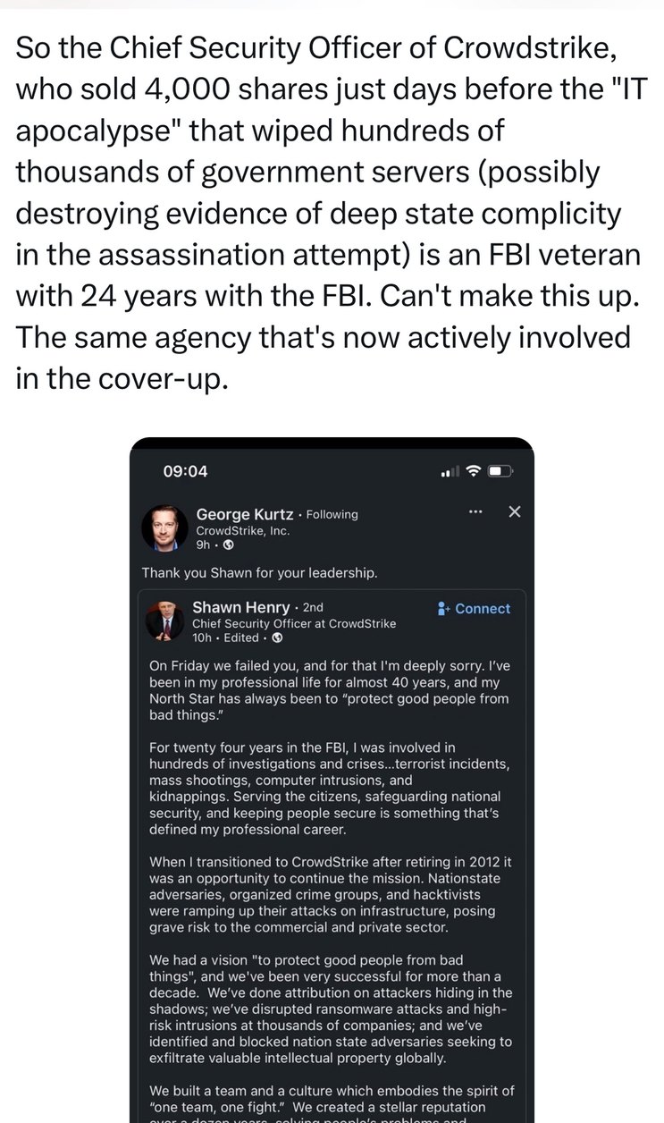Screen dimensions: 664x1123
Task: Click the X icon to dismiss the post
Action: pos(513,511)
